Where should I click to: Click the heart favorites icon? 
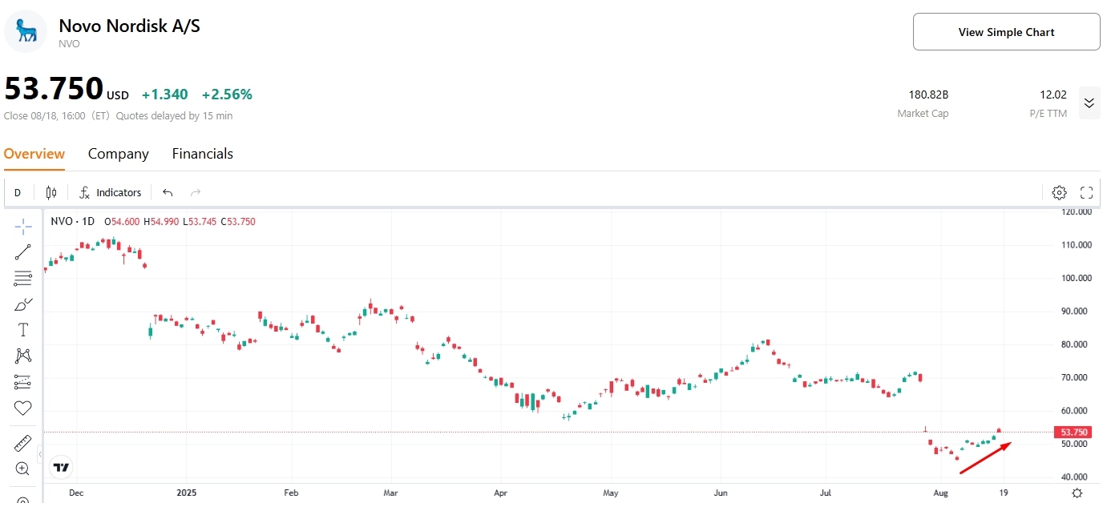point(23,408)
